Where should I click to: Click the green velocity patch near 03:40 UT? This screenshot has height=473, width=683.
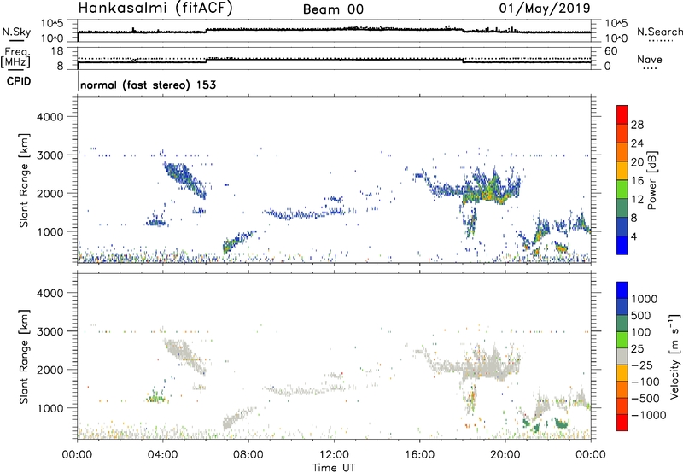point(156,398)
